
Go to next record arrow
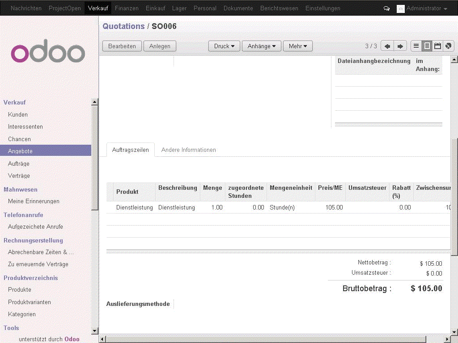pos(400,46)
